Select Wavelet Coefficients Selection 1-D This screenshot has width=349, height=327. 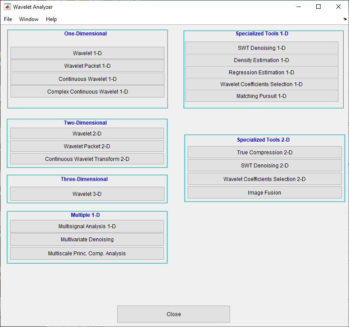click(262, 84)
